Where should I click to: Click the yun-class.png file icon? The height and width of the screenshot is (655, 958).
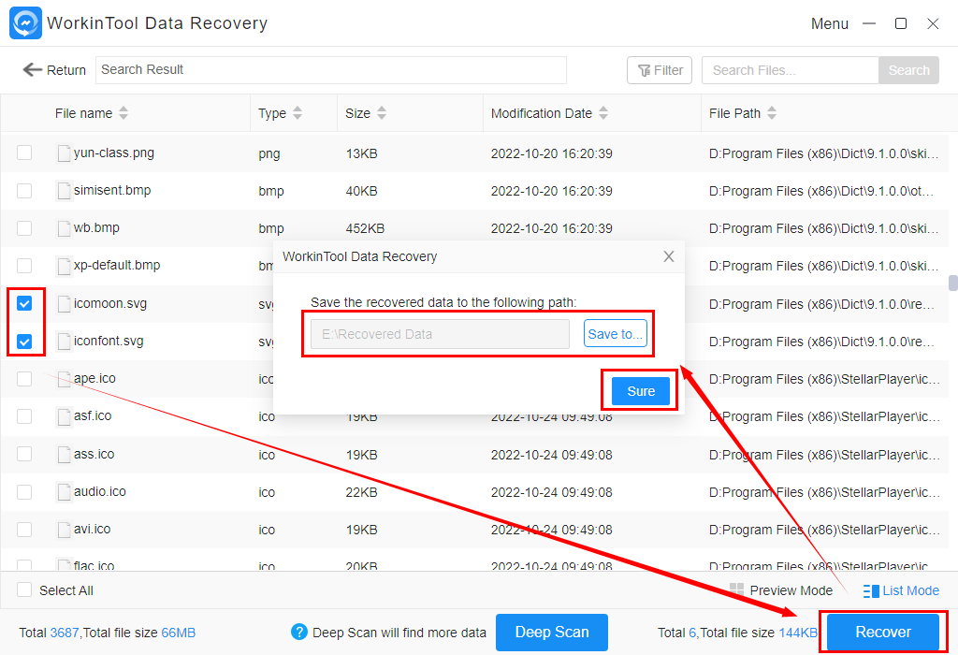click(x=64, y=153)
